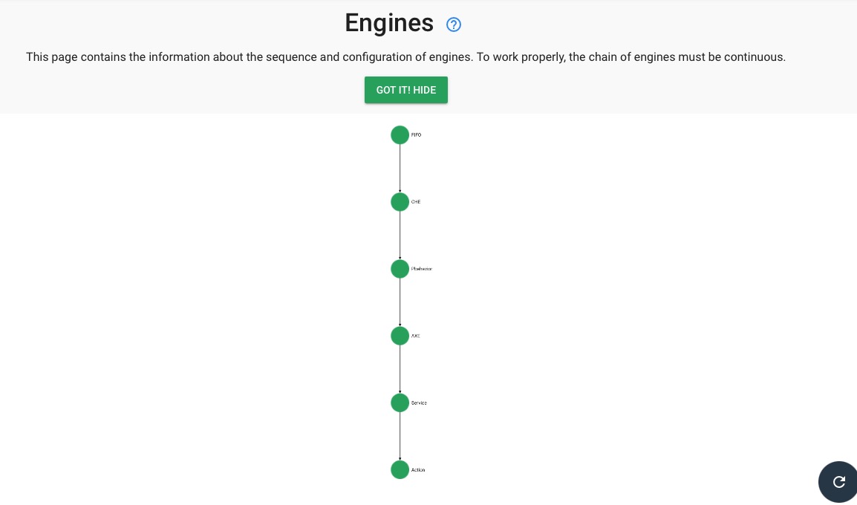Screen dimensions: 857x505
Task: Click the Action engine label
Action: click(417, 469)
